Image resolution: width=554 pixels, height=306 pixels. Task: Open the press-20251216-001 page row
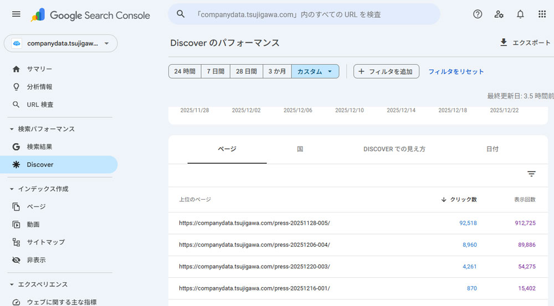point(358,288)
